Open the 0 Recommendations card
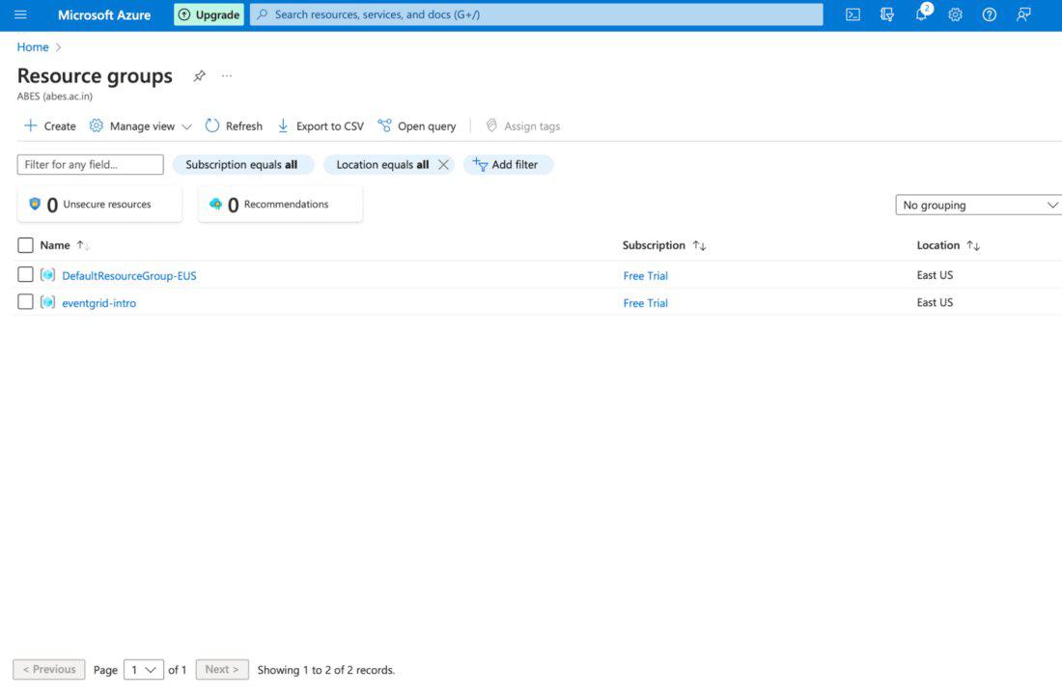 tap(280, 204)
